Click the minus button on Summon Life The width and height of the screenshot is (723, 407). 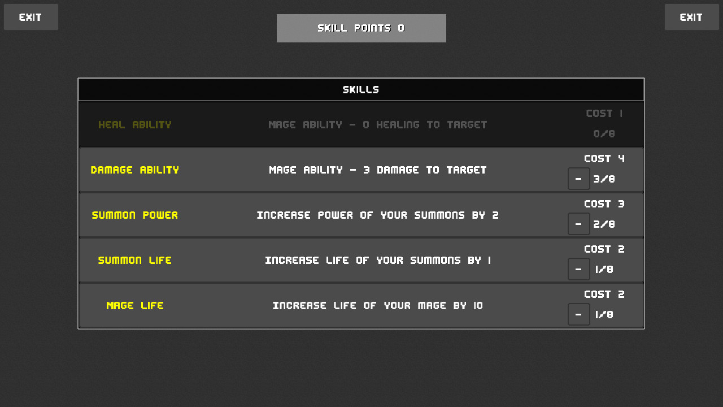click(x=578, y=269)
